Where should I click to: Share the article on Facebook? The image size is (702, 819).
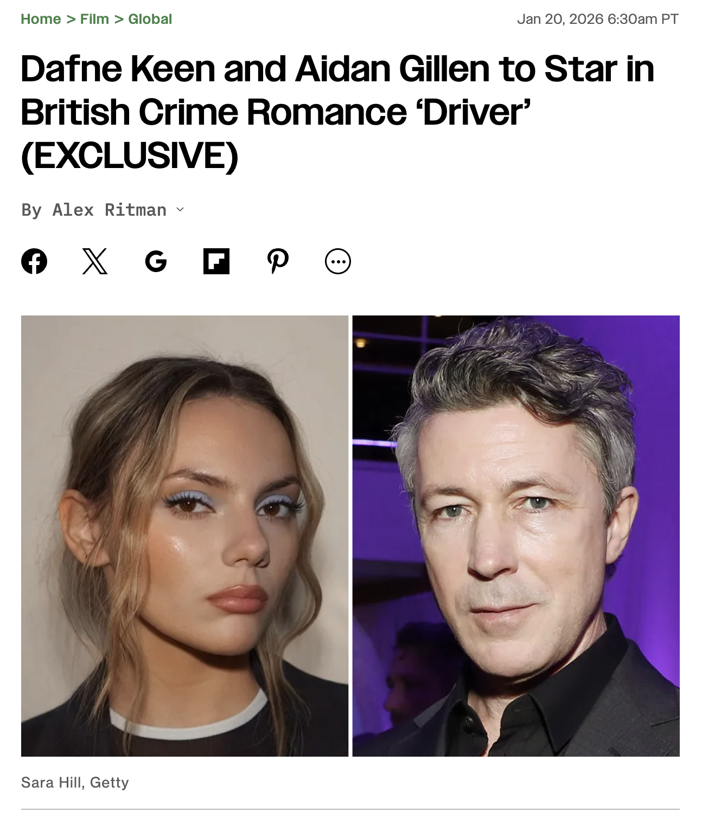point(34,261)
